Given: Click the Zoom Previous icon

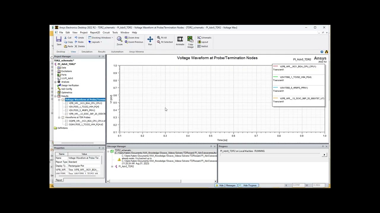Looking at the screenshot, I should [x=126, y=42].
